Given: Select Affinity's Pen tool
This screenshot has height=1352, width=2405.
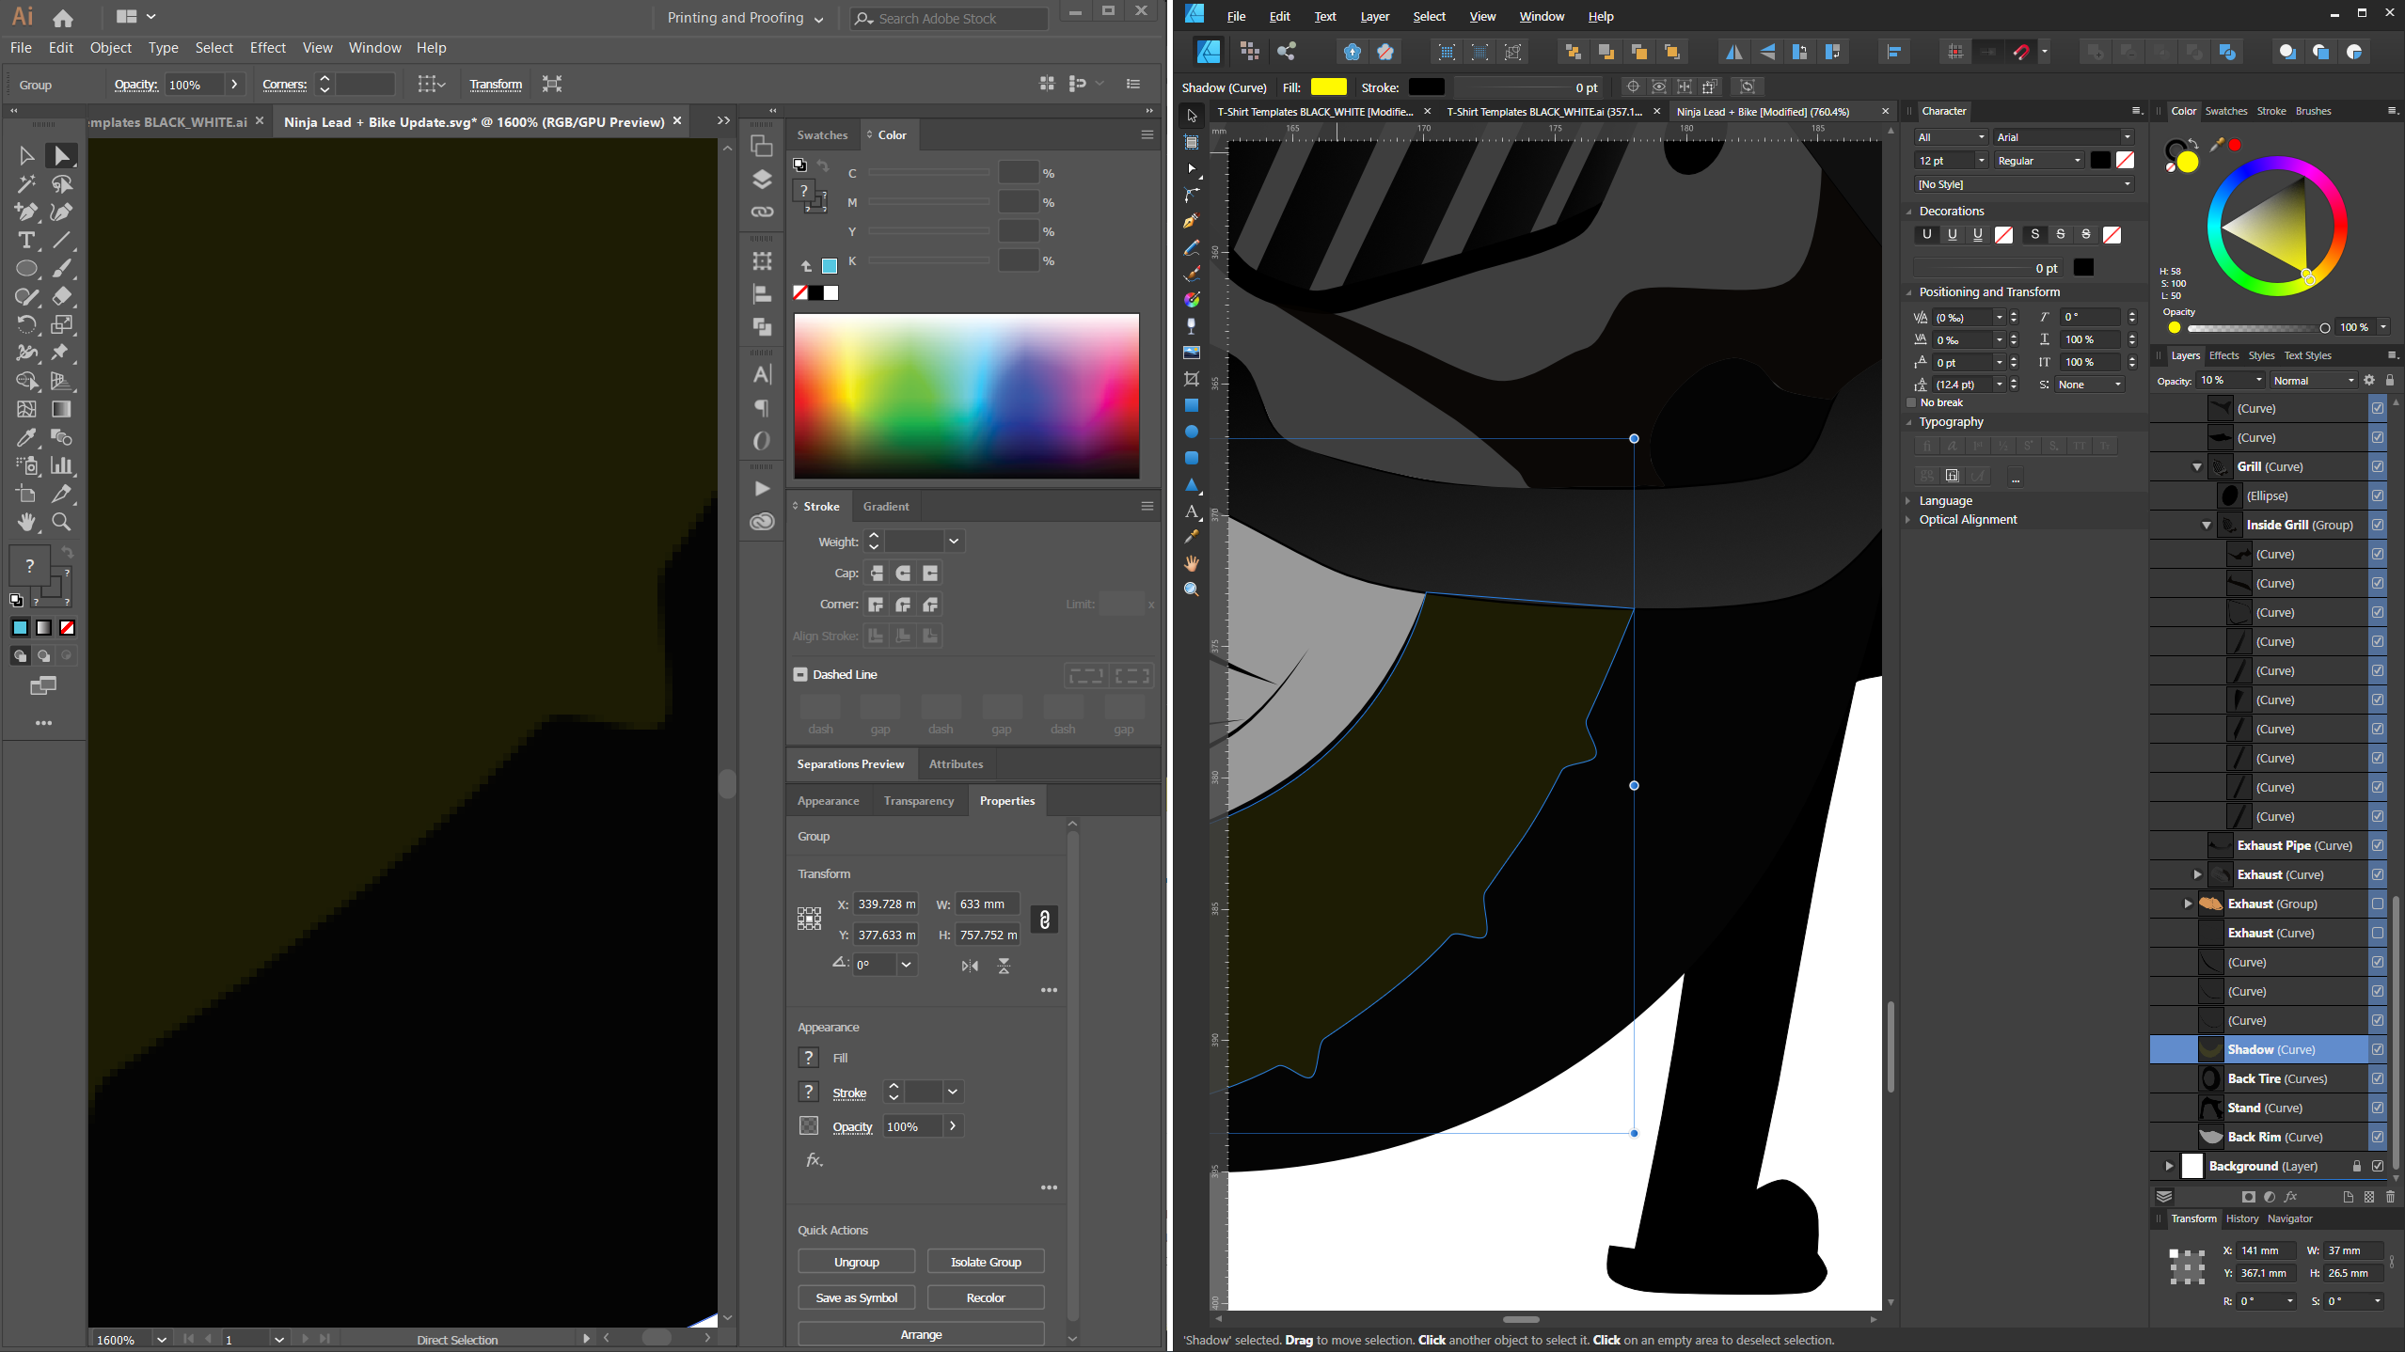Looking at the screenshot, I should [1192, 221].
